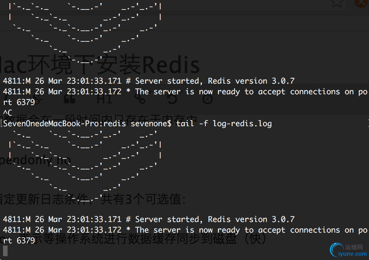369x260 pixels.
Task: Click the faded clock history icon
Action: click(x=207, y=99)
